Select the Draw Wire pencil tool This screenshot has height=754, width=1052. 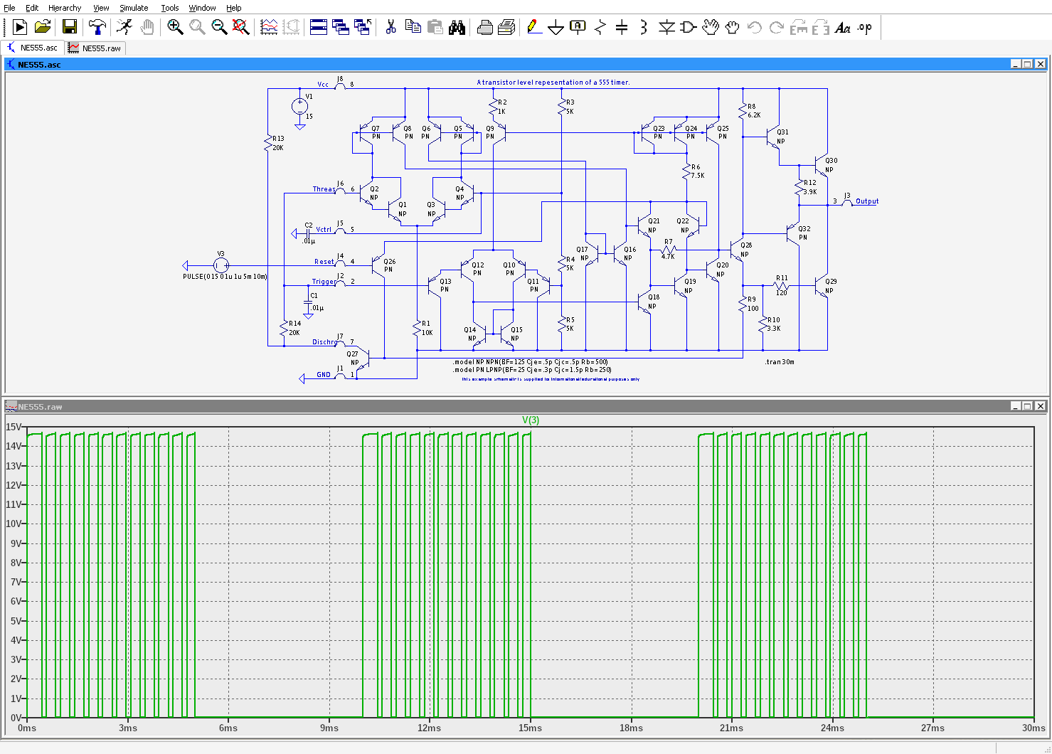tap(534, 27)
